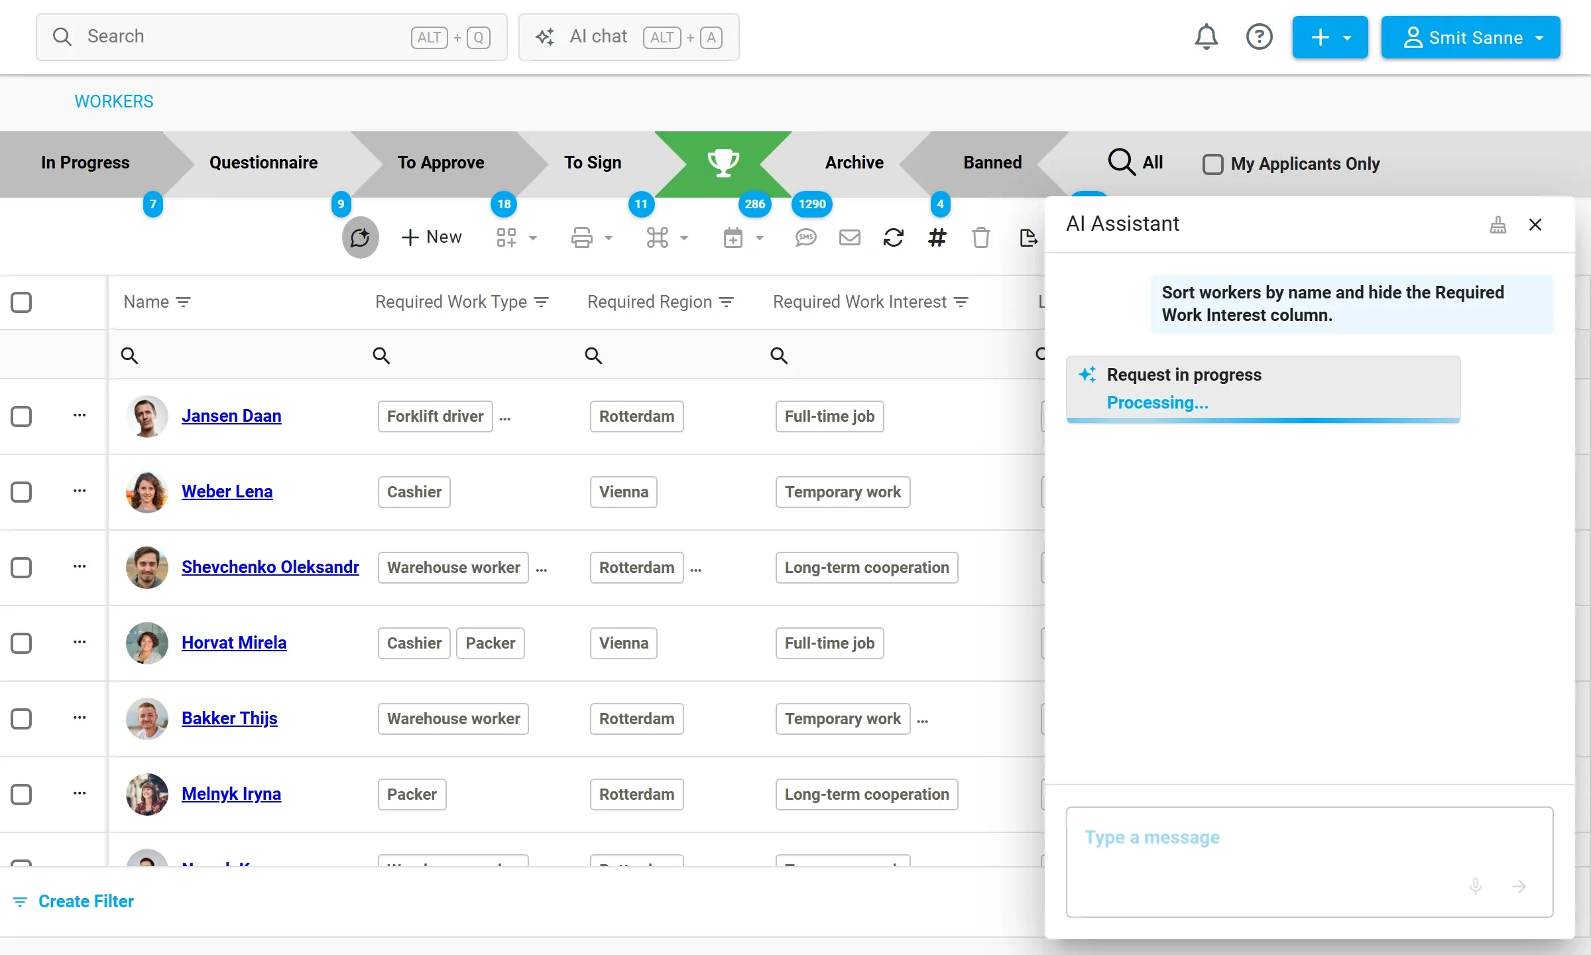Click the microphone icon in message box
Screen dimensions: 1591x955
1475,886
